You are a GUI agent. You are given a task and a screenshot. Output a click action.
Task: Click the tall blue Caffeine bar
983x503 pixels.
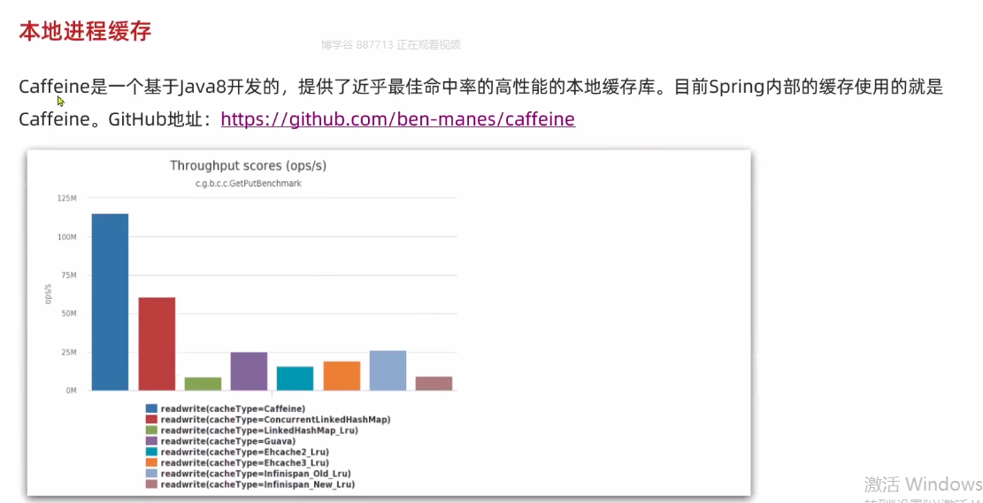110,302
